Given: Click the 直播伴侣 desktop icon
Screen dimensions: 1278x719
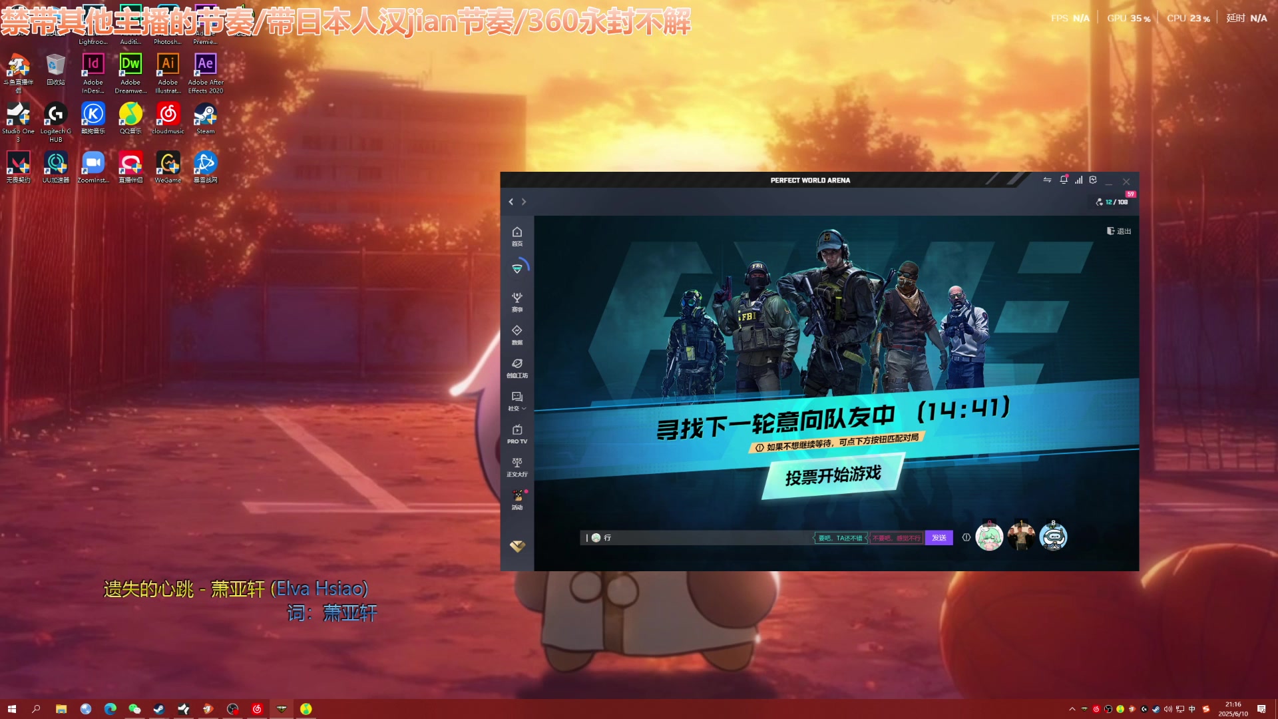Looking at the screenshot, I should (x=130, y=166).
